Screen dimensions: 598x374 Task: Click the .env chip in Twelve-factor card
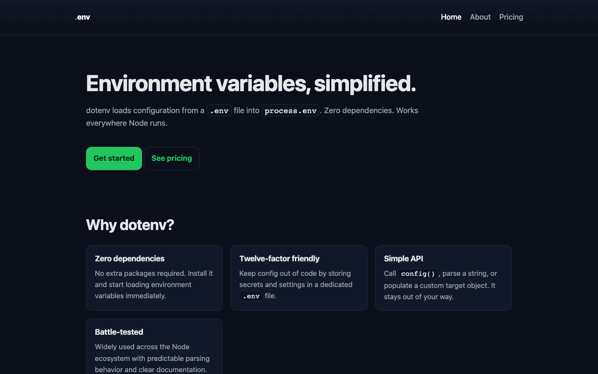coord(251,296)
